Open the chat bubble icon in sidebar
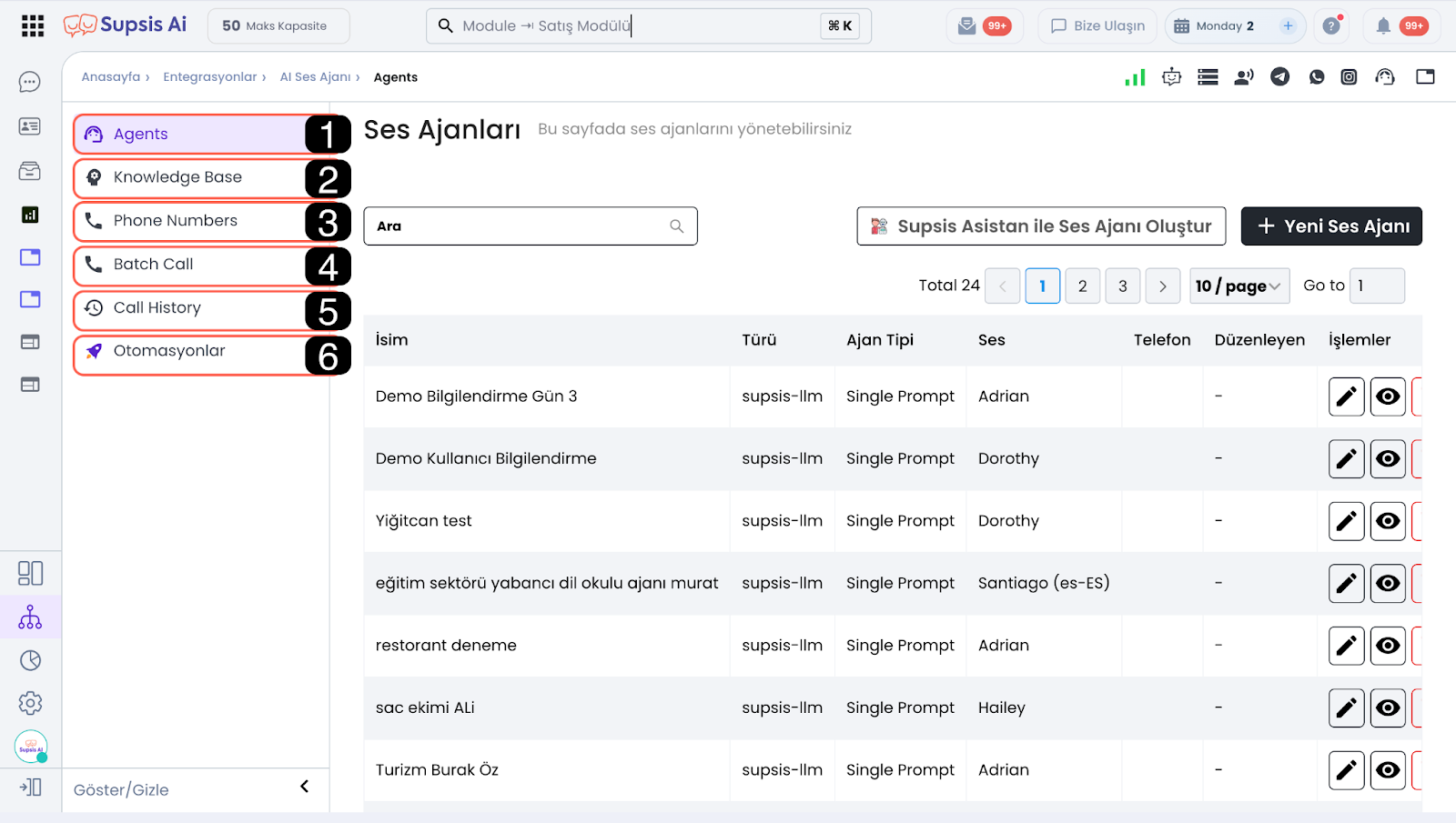 [x=30, y=83]
